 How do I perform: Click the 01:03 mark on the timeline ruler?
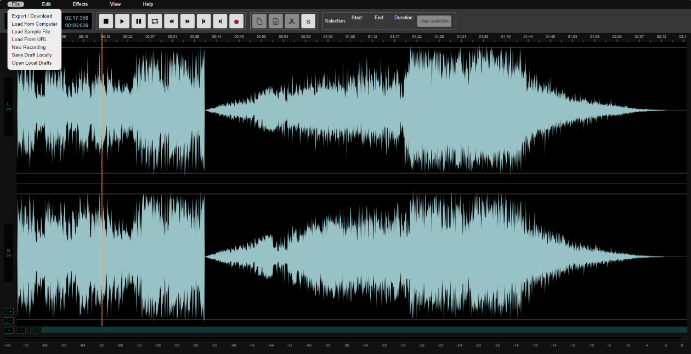pyautogui.click(x=328, y=37)
